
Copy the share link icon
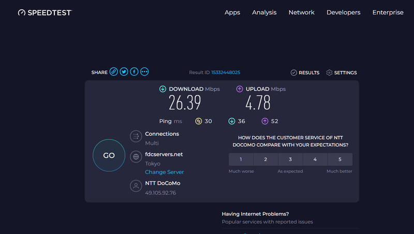click(x=113, y=72)
